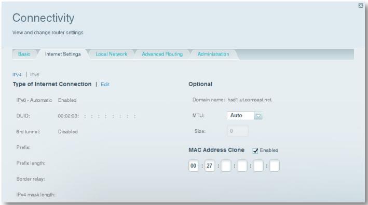Click the DUID value 00:02:03:
Image resolution: width=368 pixels, height=205 pixels.
pyautogui.click(x=69, y=116)
